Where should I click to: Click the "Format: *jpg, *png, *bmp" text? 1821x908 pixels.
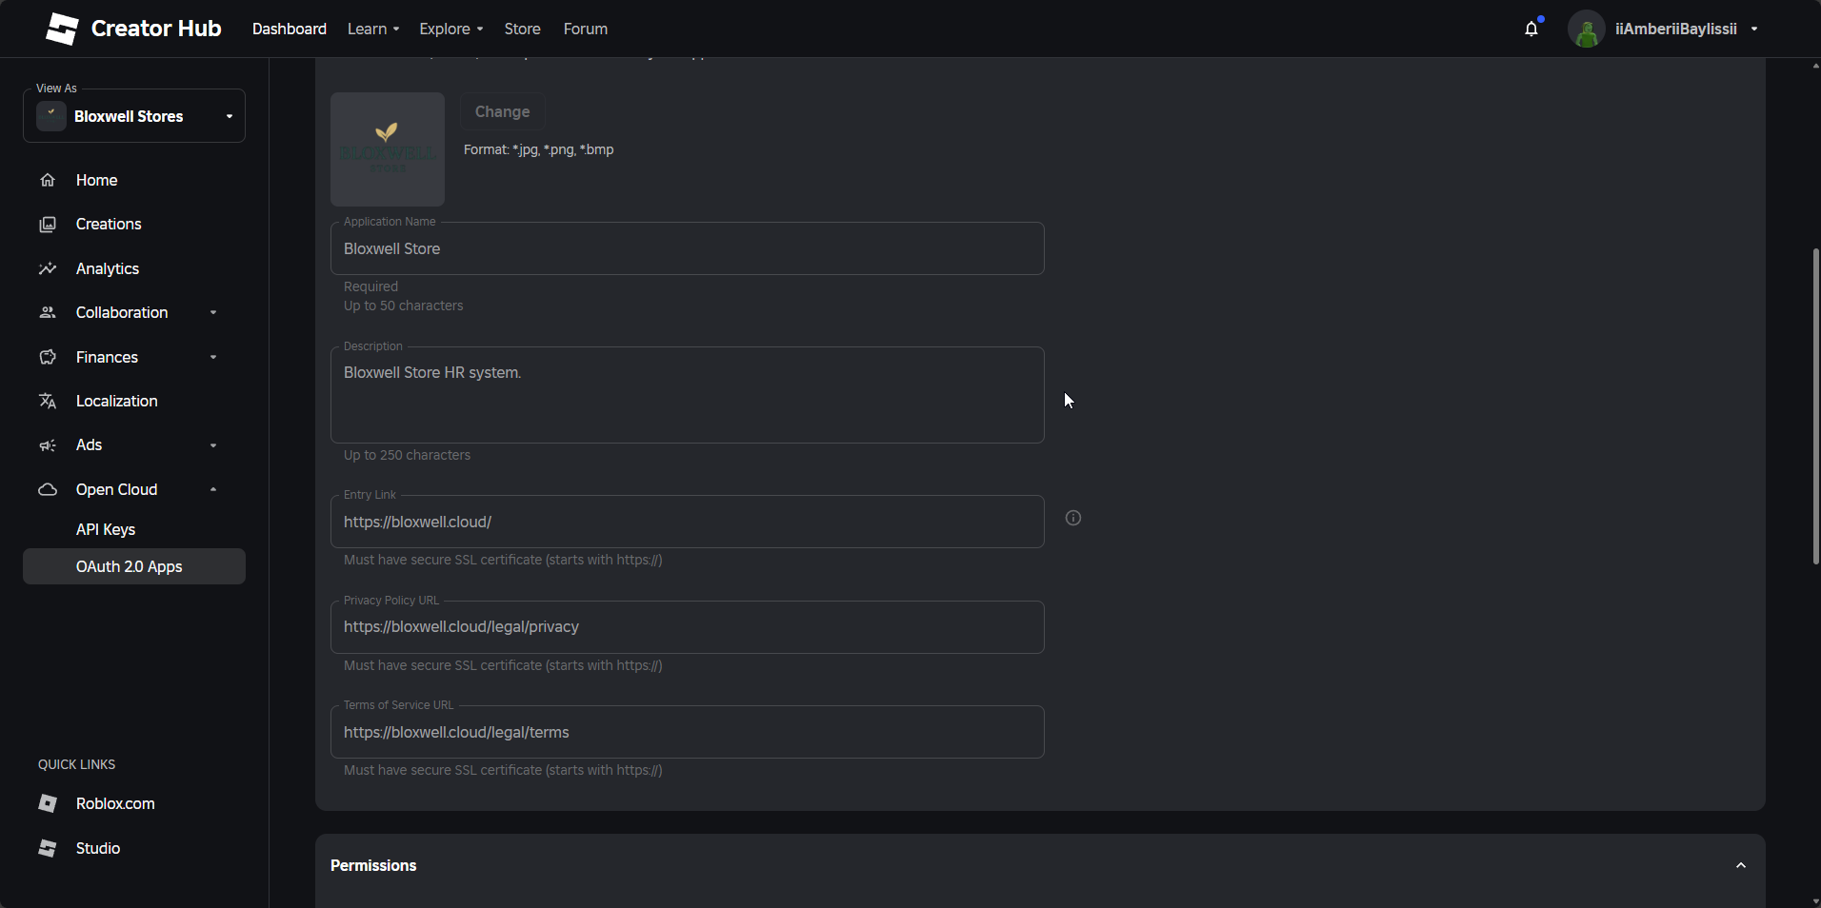click(x=538, y=149)
